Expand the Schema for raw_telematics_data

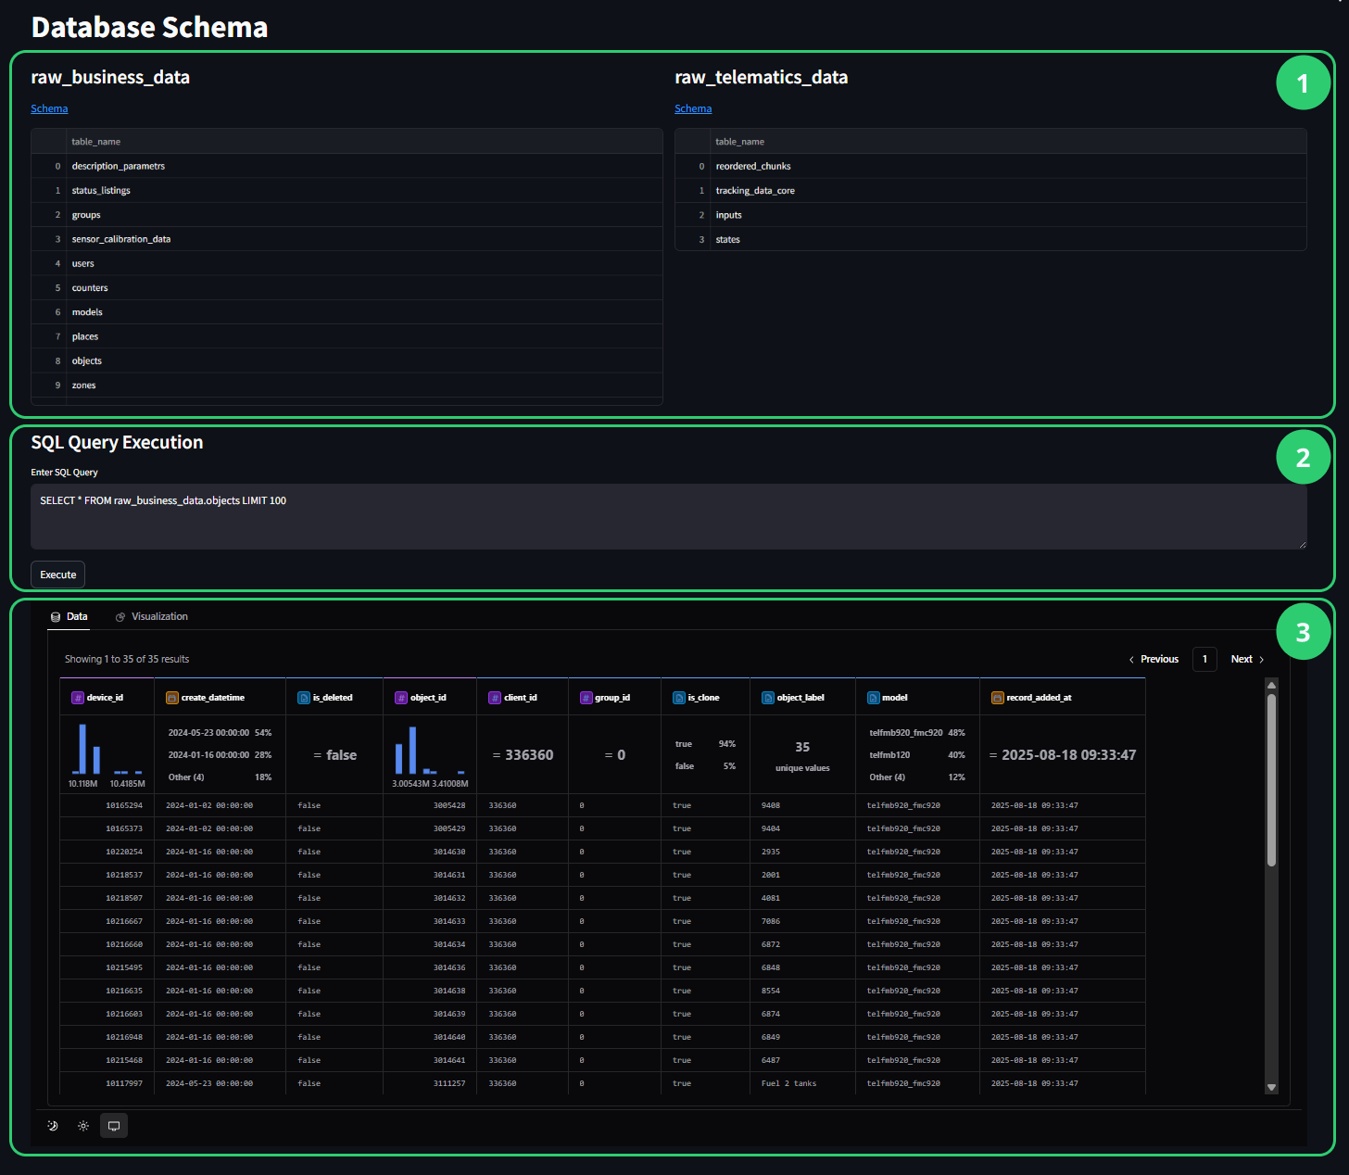tap(693, 108)
